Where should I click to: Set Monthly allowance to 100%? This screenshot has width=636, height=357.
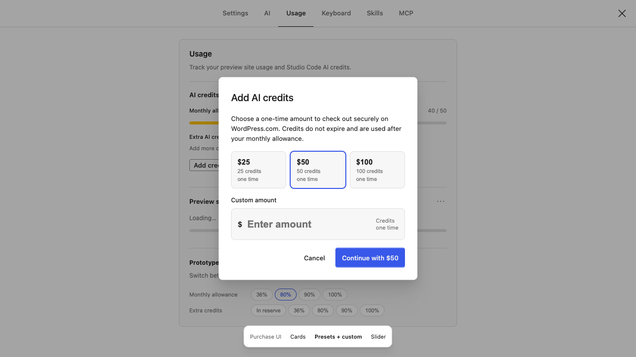pyautogui.click(x=335, y=295)
